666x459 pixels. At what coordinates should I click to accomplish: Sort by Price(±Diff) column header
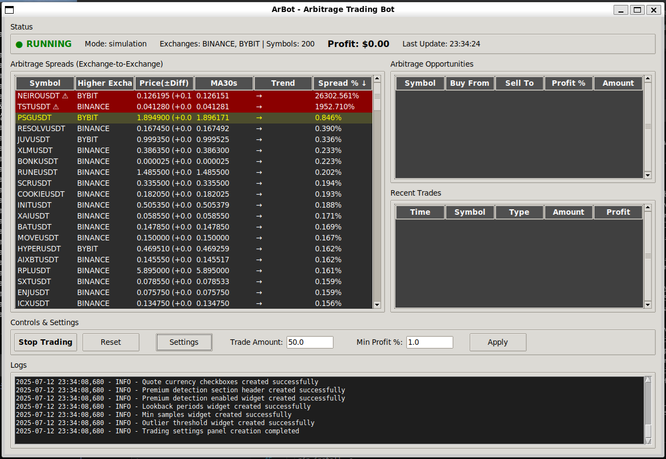pos(164,83)
